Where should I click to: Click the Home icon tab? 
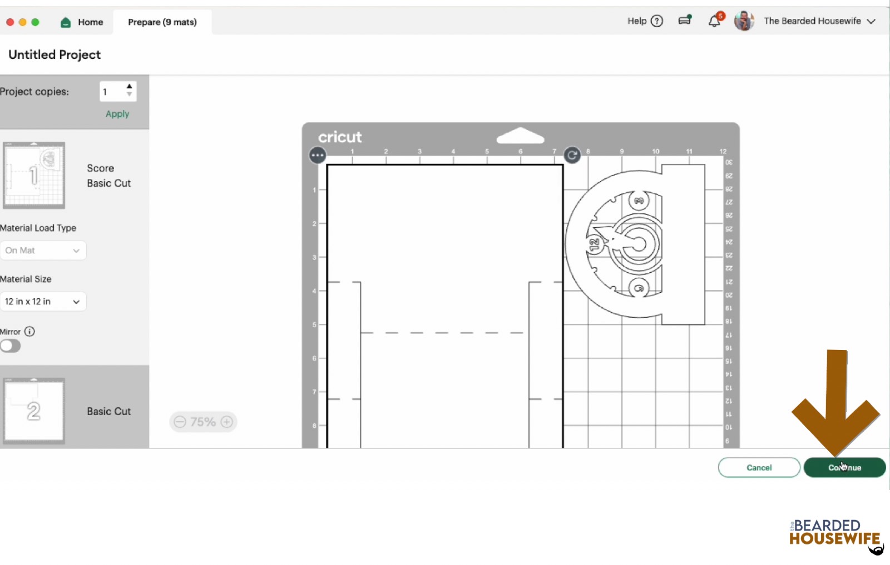click(82, 22)
